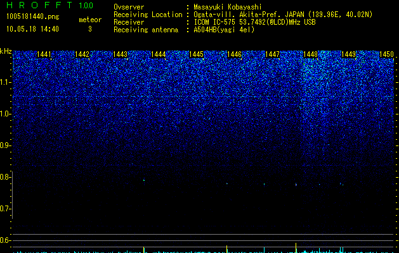Click the meteor count value 3
399x253 pixels.
pyautogui.click(x=90, y=29)
